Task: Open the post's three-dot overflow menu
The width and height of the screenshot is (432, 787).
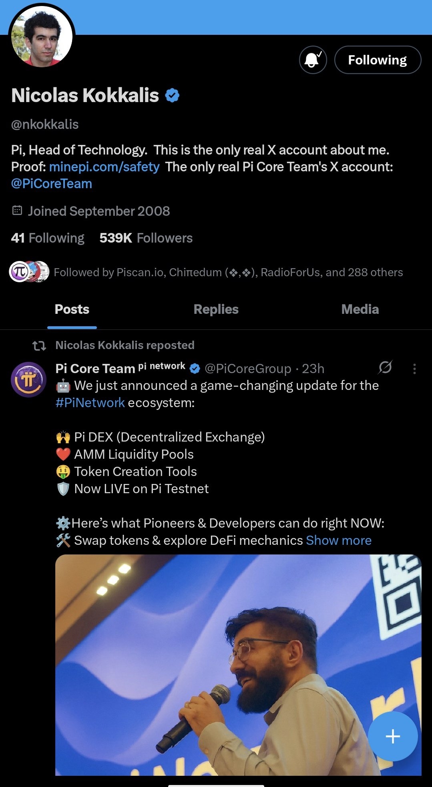Action: (414, 369)
